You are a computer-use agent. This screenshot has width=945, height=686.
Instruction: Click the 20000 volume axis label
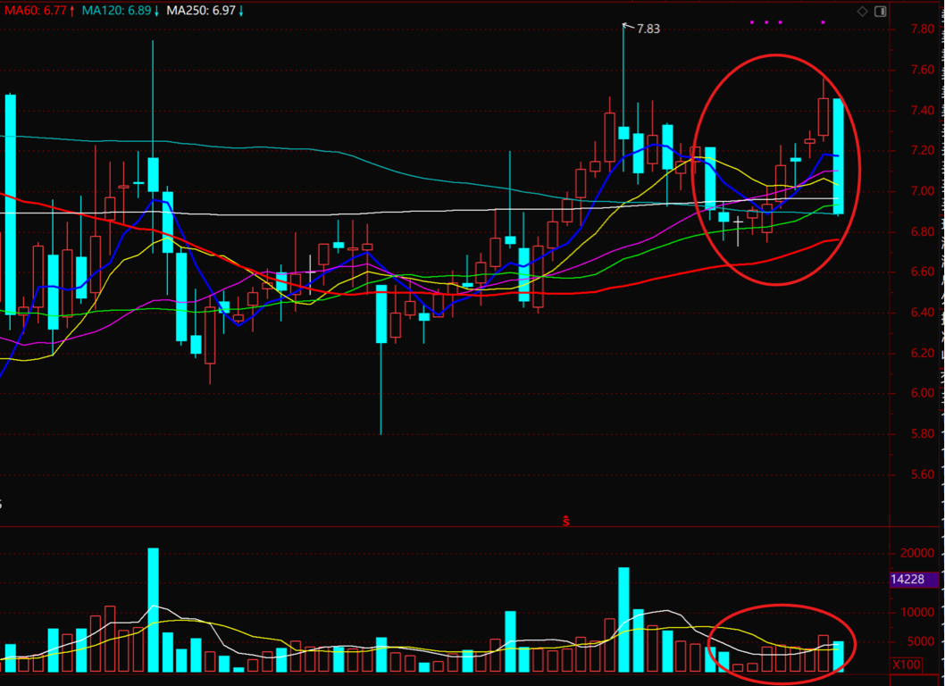(x=918, y=553)
